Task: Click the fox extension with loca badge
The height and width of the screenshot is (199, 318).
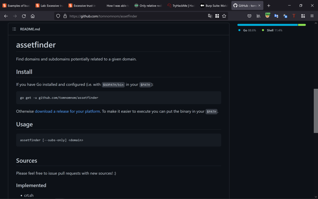Action: (x=267, y=15)
